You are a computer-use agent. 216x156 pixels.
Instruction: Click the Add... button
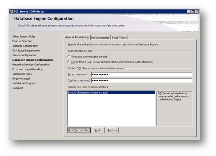(98, 130)
